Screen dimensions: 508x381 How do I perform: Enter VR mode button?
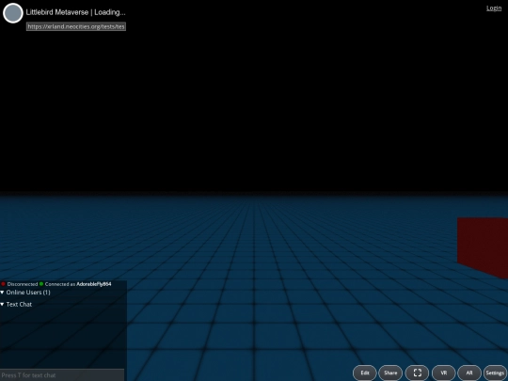coord(443,373)
